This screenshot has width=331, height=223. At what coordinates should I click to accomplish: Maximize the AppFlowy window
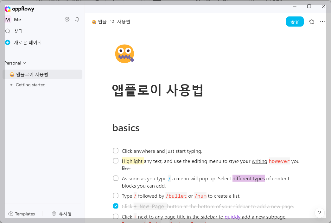[x=309, y=6]
